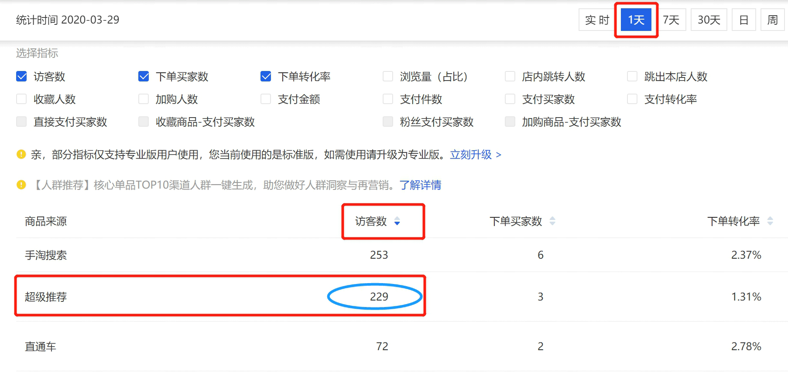
Task: Sort by 下单买家数 using its arrow icon
Action: (x=552, y=221)
